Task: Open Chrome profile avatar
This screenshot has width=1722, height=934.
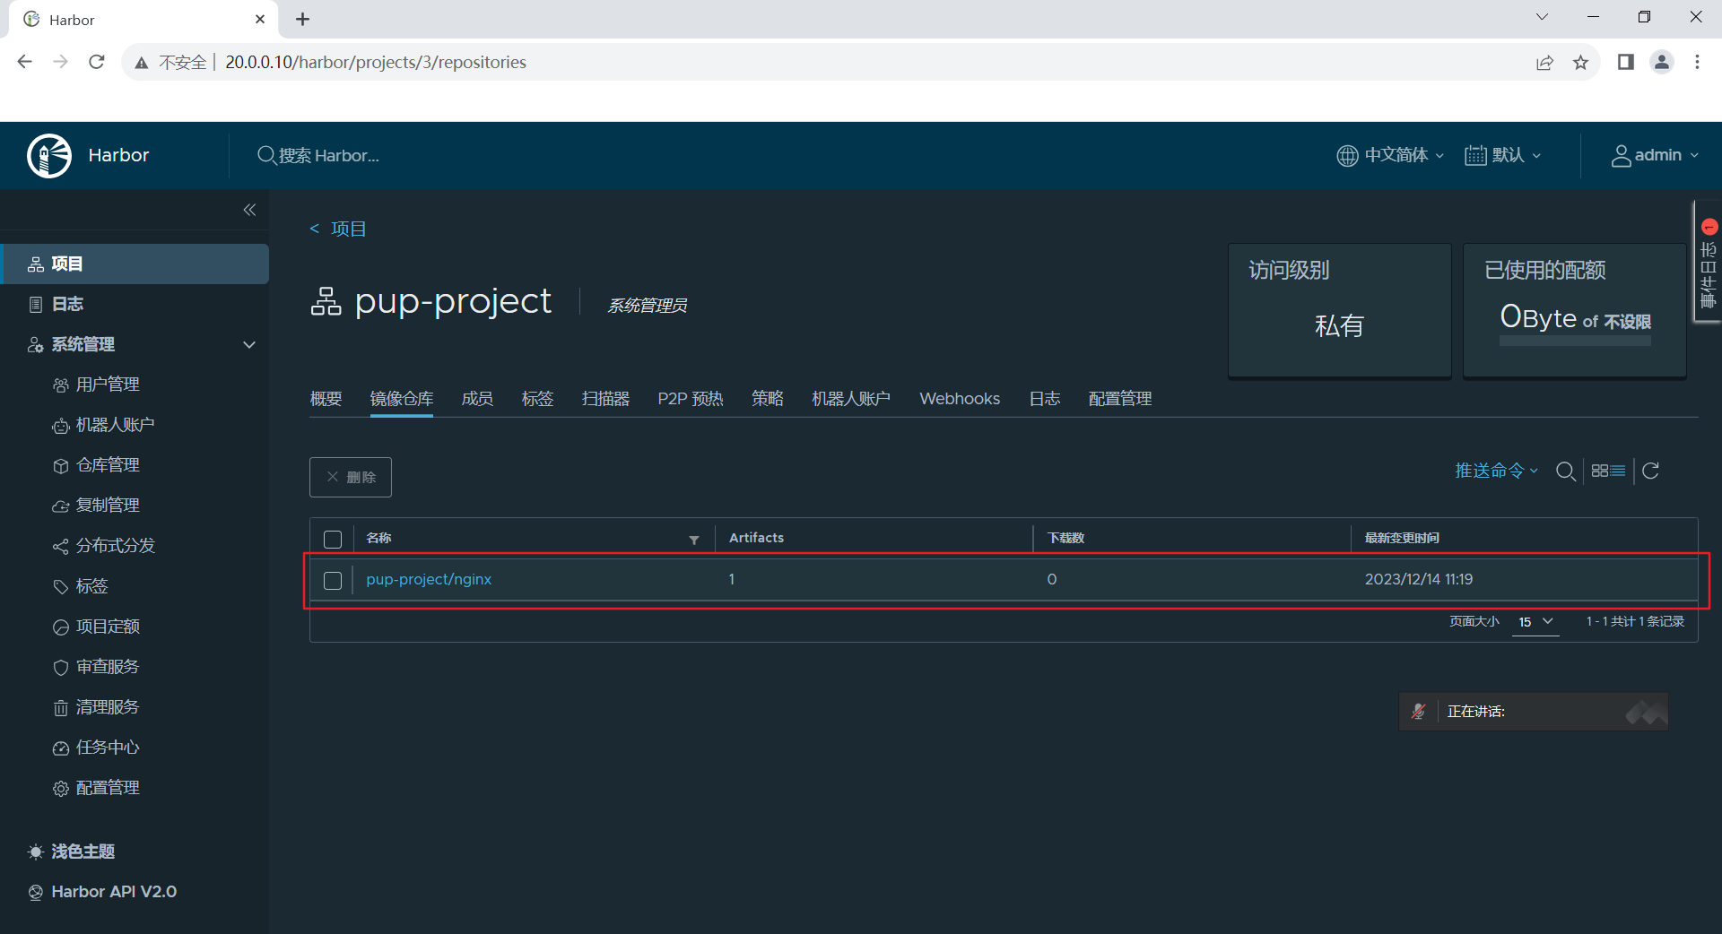Action: (1662, 62)
